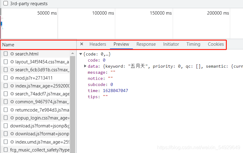Click the subcode: 0 line
The height and width of the screenshot is (153, 243).
click(100, 84)
